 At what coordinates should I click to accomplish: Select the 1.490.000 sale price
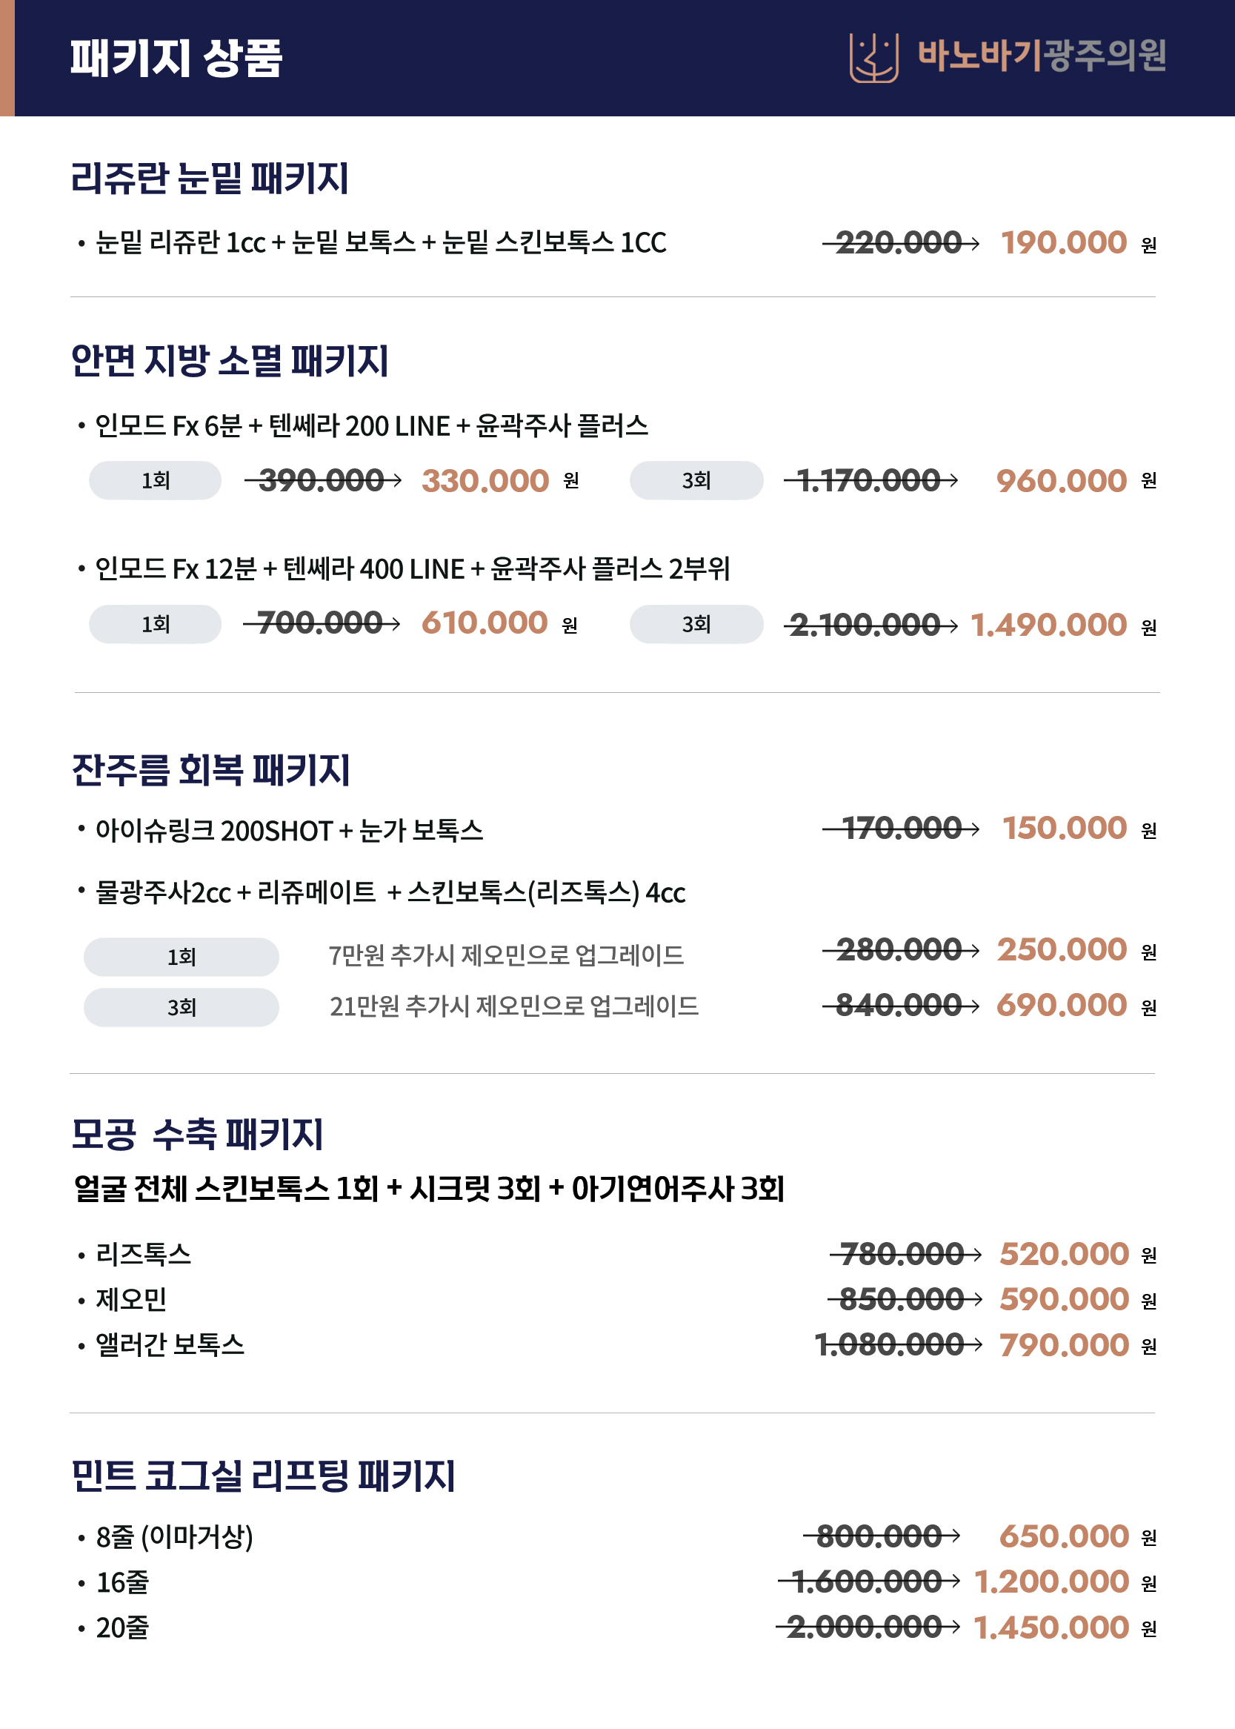pyautogui.click(x=1049, y=625)
